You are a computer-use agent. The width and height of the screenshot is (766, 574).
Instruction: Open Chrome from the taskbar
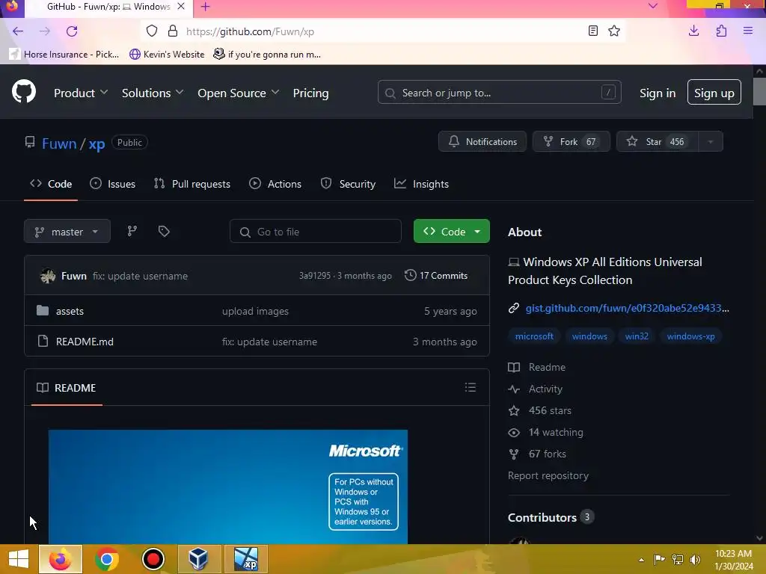(106, 559)
